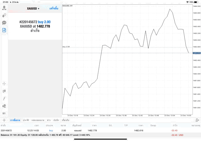Open the objects shapes icon
The height and width of the screenshot is (141, 201).
point(4,106)
